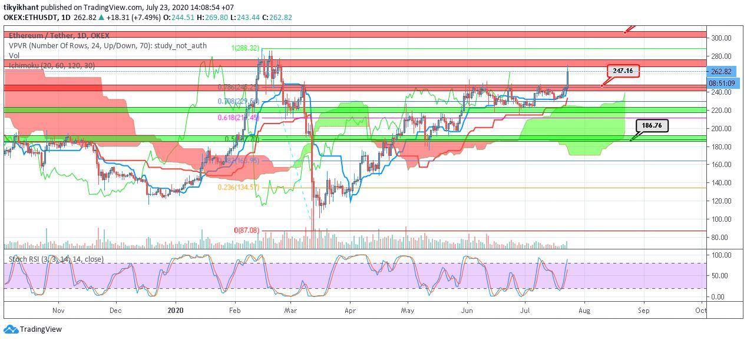Click the Vol indicator label
Image resolution: width=747 pixels, height=340 pixels.
[14, 55]
